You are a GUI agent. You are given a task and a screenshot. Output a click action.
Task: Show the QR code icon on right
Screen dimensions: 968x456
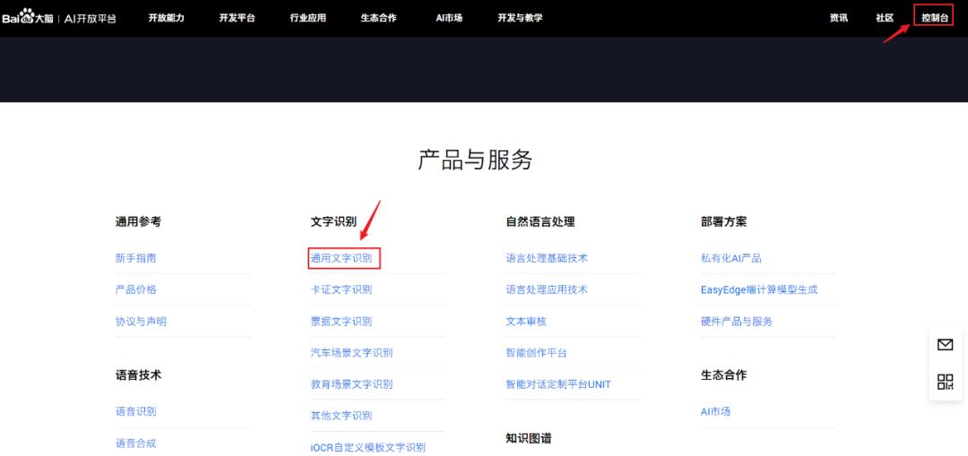pos(945,382)
